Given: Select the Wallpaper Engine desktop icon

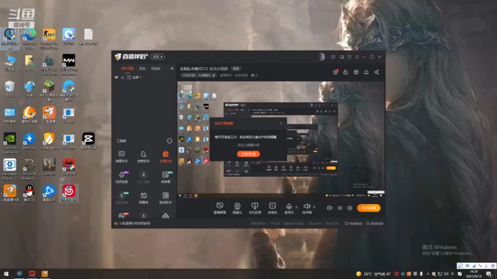Looking at the screenshot, I should tap(10, 169).
